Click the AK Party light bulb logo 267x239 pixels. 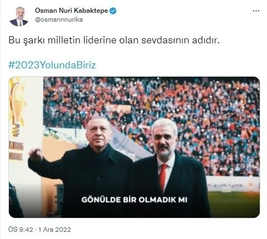click(x=17, y=107)
